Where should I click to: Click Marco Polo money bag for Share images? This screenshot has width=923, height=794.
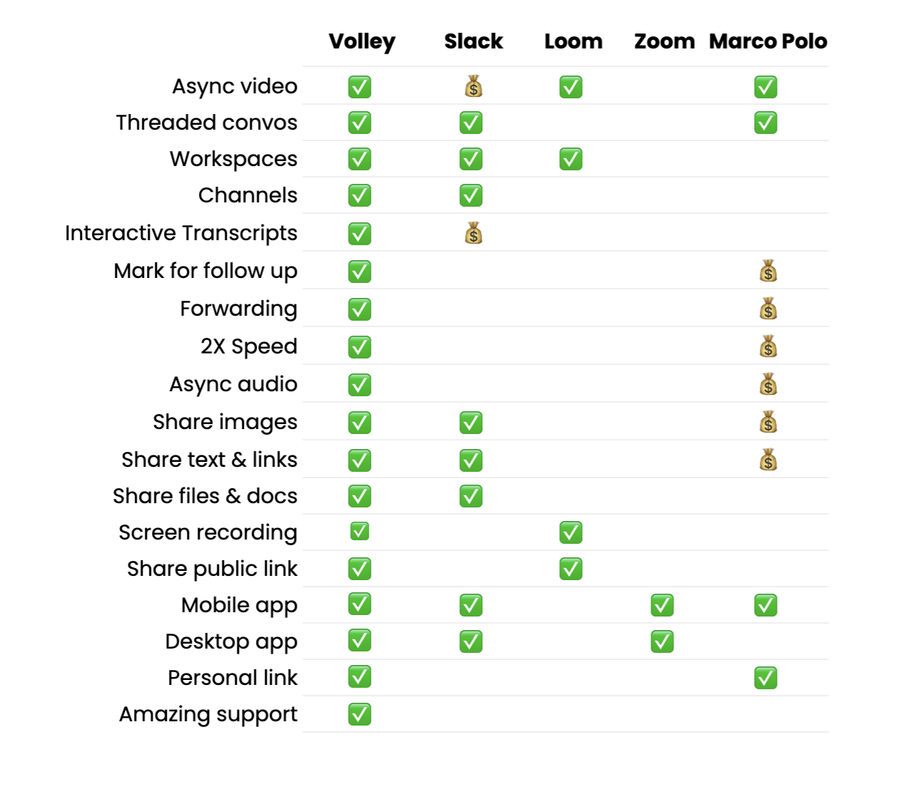pyautogui.click(x=768, y=422)
